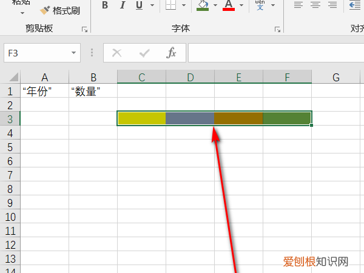The image size is (364, 273).
Task: Click brown filled cell E3
Action: pos(238,118)
